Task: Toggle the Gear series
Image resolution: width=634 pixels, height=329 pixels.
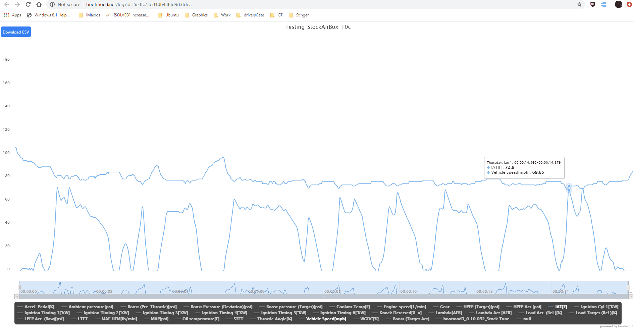Action: (441, 307)
